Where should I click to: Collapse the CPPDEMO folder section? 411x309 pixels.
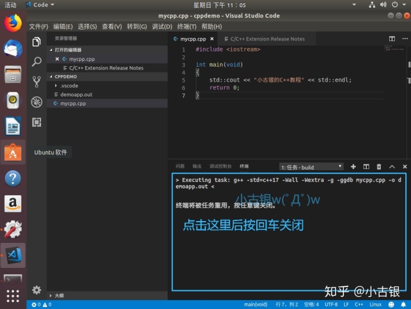[x=51, y=76]
